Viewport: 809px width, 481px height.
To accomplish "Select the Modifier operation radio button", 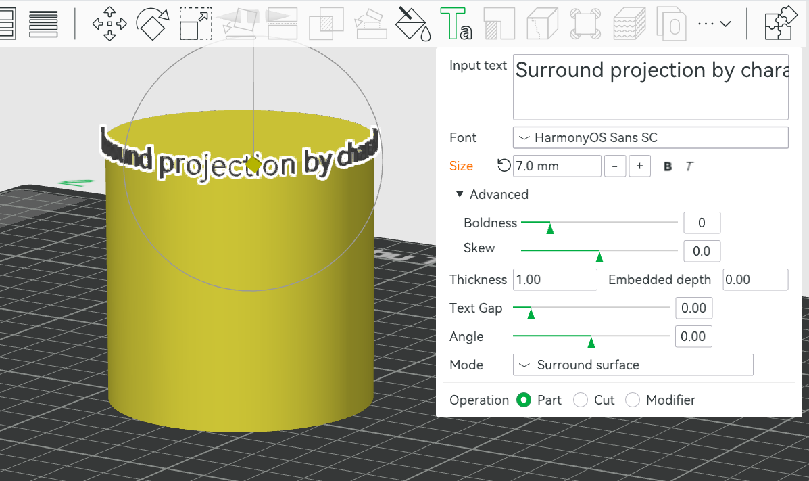I will 633,400.
